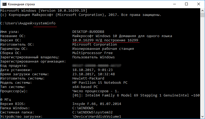Click the label 'Зарегистрированная организация:'
This screenshot has height=119, width=205.
click(x=33, y=61)
